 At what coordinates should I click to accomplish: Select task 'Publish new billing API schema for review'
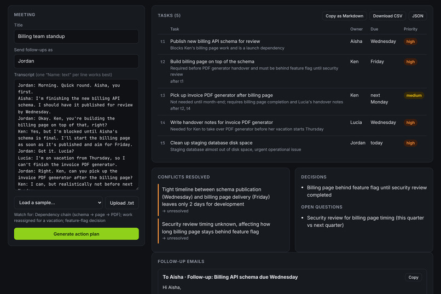click(215, 42)
